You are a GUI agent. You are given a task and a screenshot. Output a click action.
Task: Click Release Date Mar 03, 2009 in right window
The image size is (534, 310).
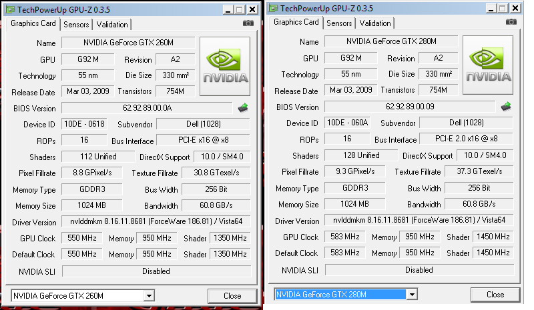point(351,90)
